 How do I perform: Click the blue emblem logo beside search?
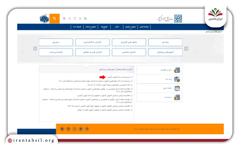[x=44, y=19]
